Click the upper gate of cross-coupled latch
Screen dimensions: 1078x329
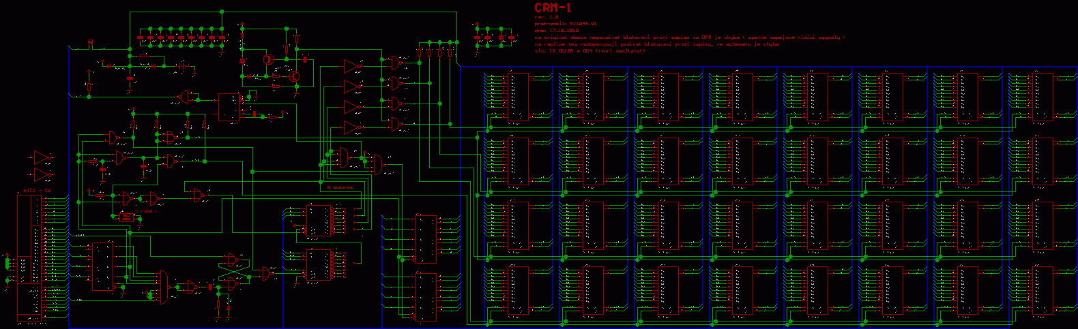click(x=233, y=260)
